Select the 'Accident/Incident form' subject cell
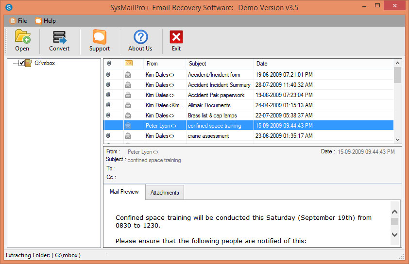Image resolution: width=409 pixels, height=264 pixels. click(x=220, y=75)
